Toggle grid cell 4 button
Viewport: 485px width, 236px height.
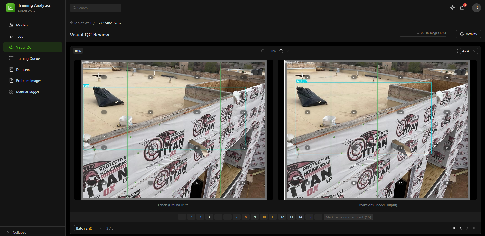[x=209, y=217]
